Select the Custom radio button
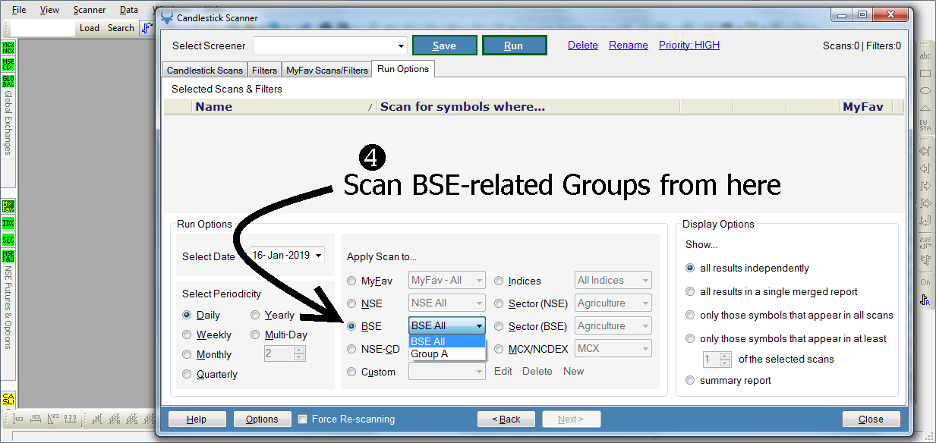 click(351, 372)
